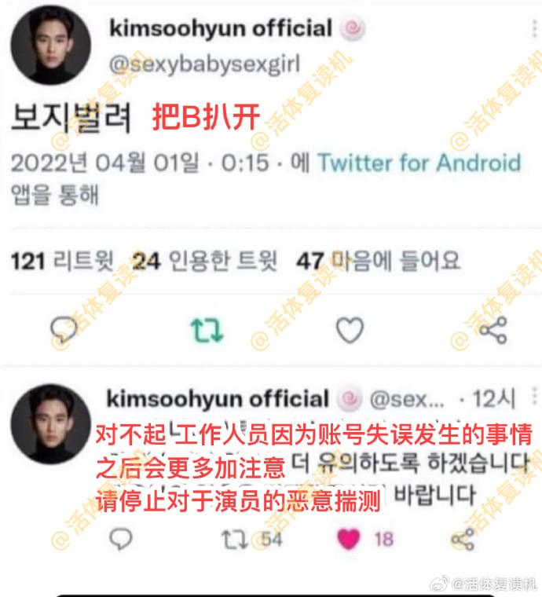Like the main tweet with the heart outline
This screenshot has width=542, height=597.
pyautogui.click(x=350, y=330)
